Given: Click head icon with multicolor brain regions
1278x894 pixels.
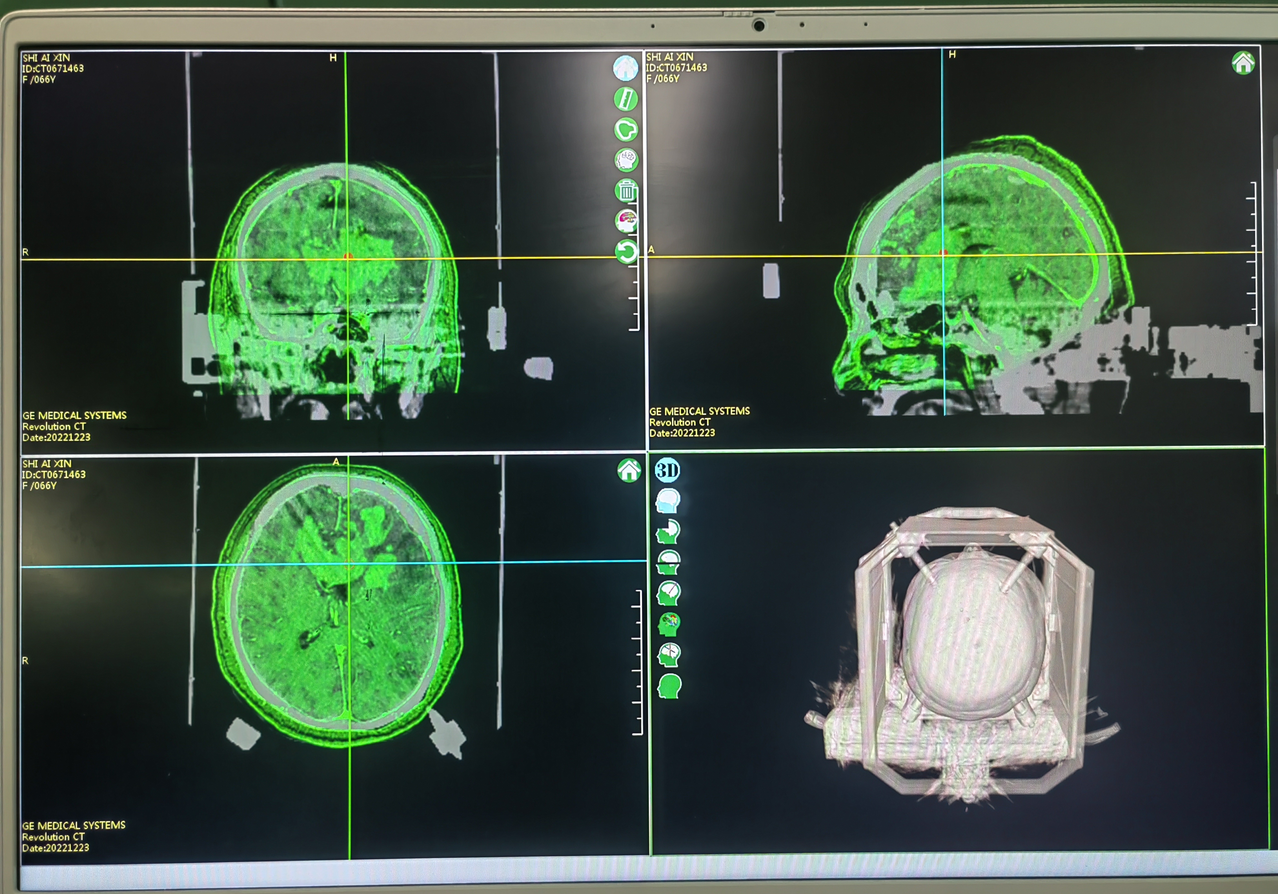Looking at the screenshot, I should pyautogui.click(x=669, y=624).
